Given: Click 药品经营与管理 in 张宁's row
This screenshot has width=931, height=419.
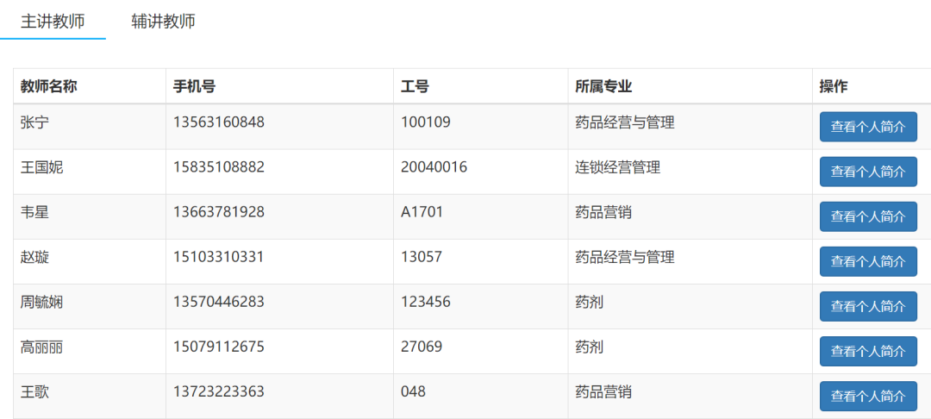Looking at the screenshot, I should tap(625, 122).
